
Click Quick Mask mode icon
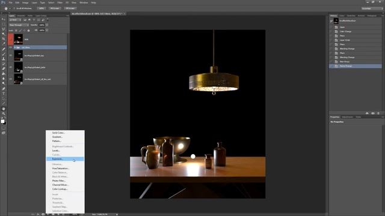[4, 128]
